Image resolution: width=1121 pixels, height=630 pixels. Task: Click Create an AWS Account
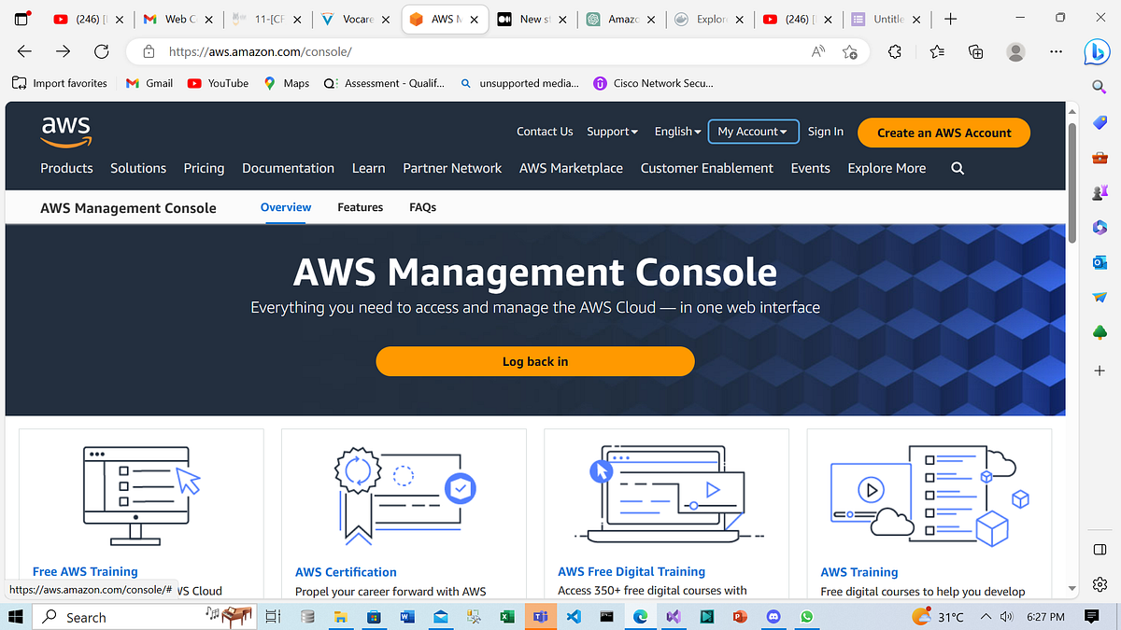(944, 133)
